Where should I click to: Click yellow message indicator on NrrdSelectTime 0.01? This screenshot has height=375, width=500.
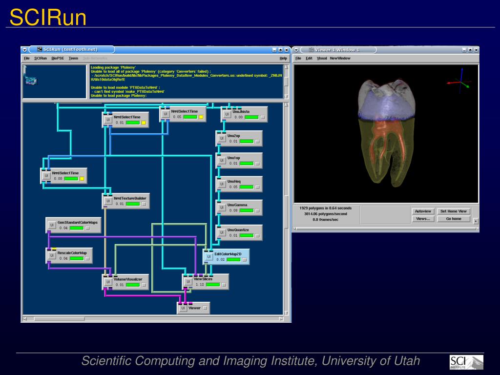coord(144,123)
